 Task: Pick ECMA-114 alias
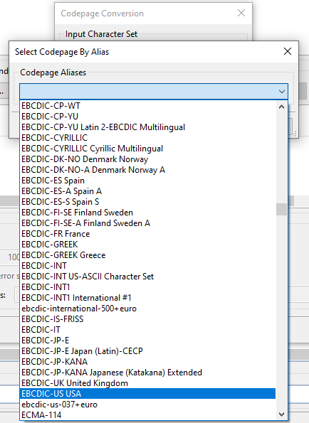click(148, 415)
